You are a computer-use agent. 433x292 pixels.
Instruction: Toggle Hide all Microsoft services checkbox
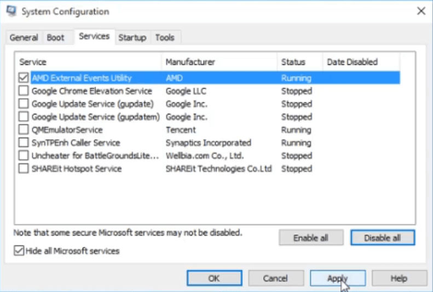click(20, 251)
